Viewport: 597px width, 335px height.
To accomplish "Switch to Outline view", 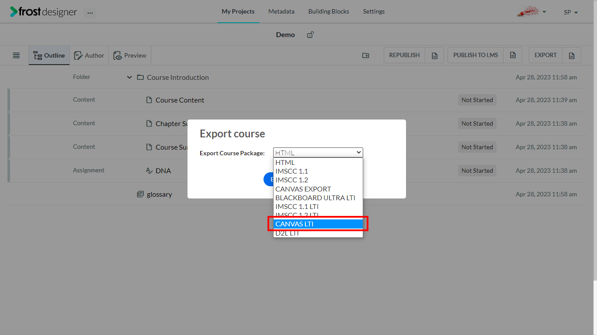I will click(49, 55).
